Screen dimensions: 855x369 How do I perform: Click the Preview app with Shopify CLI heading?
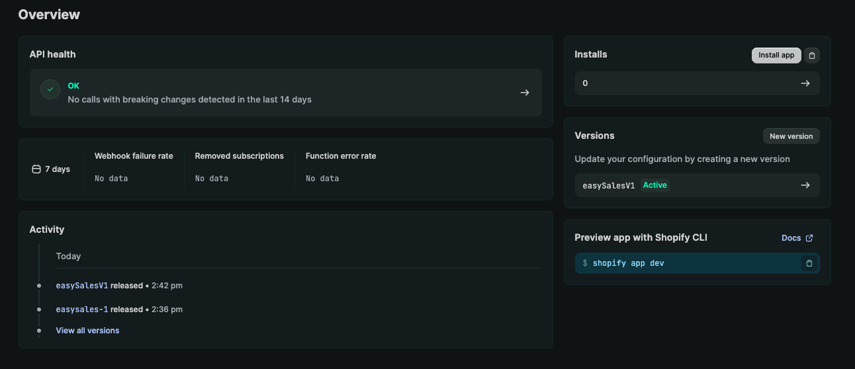pyautogui.click(x=641, y=237)
